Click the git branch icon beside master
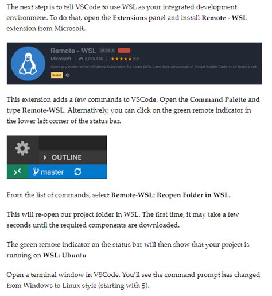This screenshot has height=296, width=272. (x=36, y=172)
